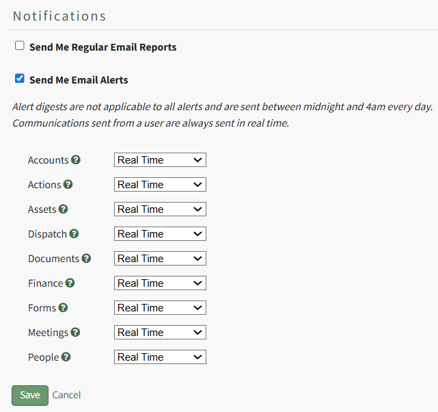Click the help icon next to Accounts
Viewport: 438px width, 412px height.
click(76, 160)
